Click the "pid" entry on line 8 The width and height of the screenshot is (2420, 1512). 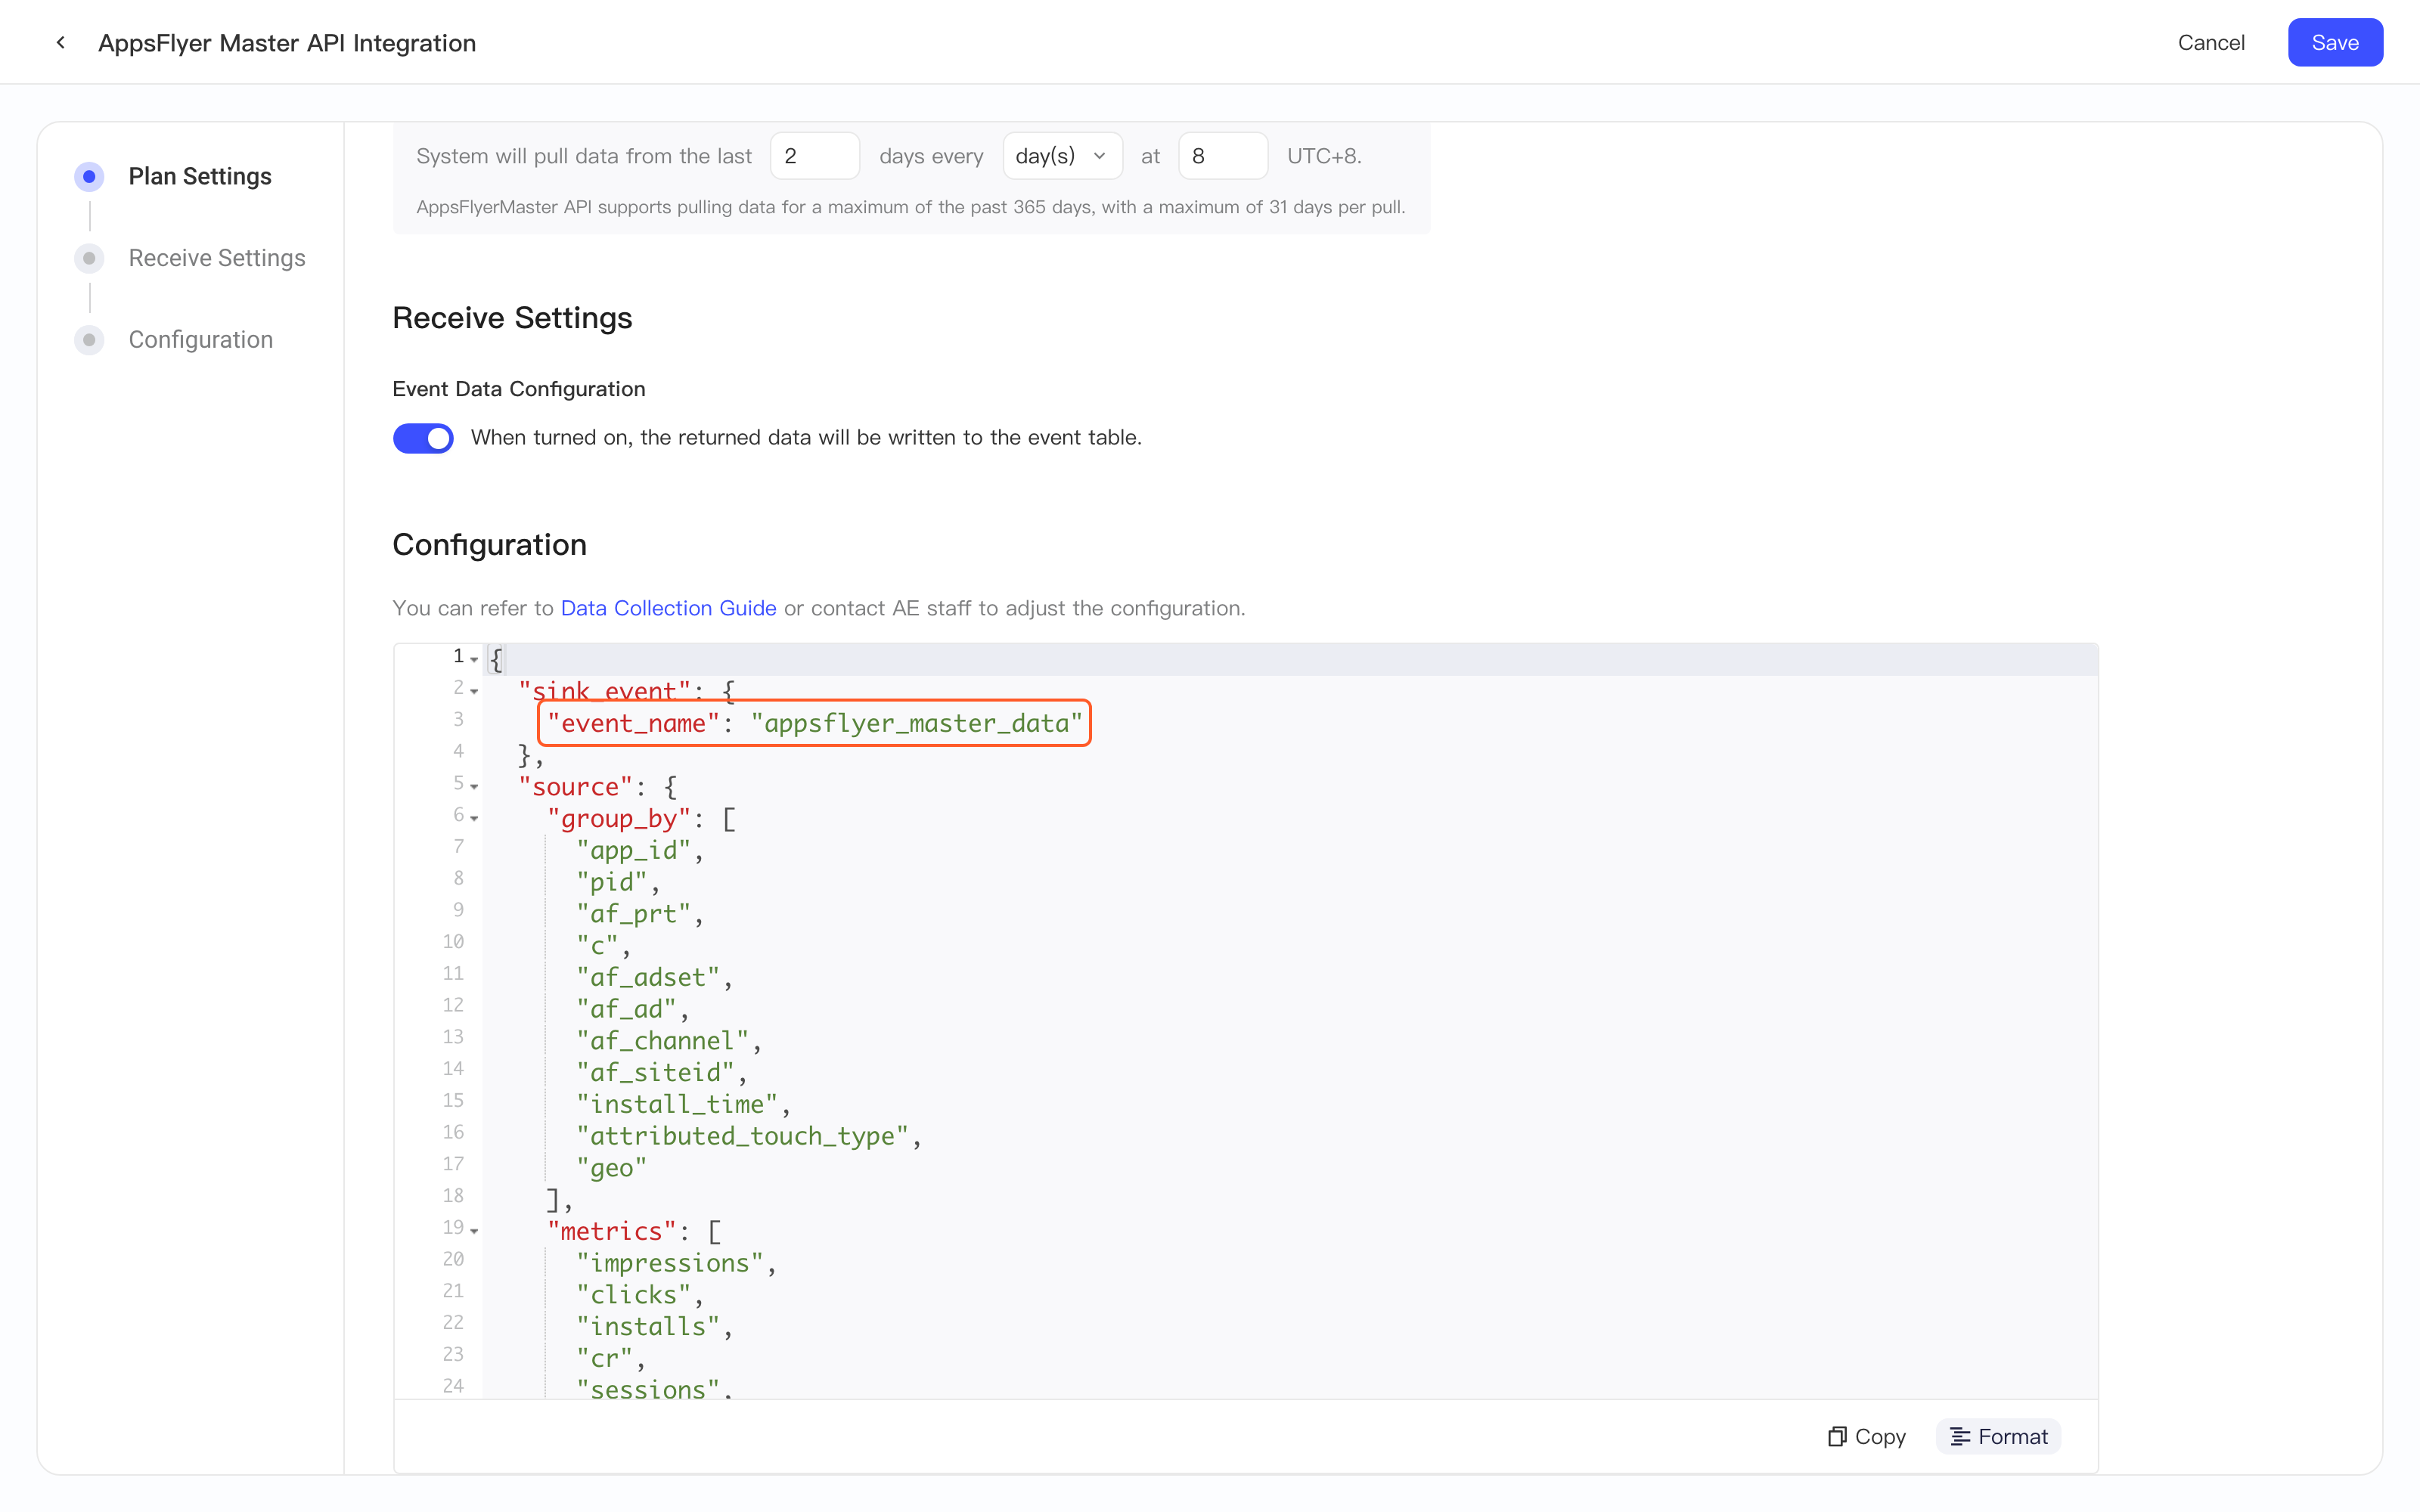point(611,882)
